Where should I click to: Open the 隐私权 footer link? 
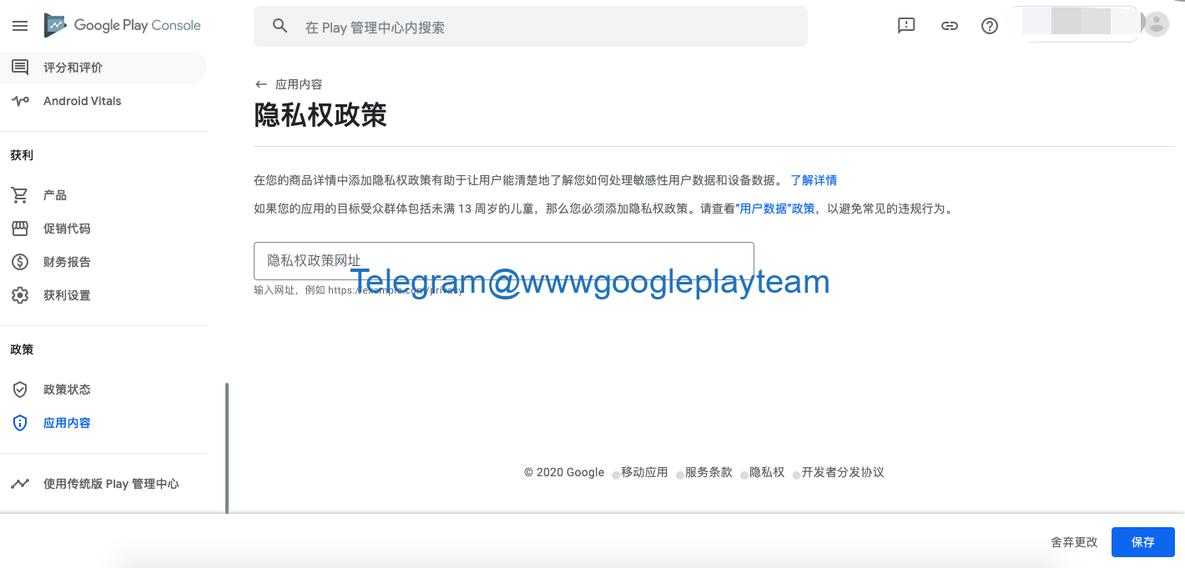tap(767, 472)
